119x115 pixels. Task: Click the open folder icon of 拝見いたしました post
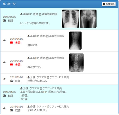(x=12, y=81)
